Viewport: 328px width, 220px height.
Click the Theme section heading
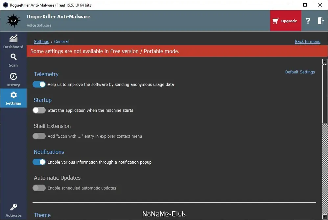tap(42, 215)
